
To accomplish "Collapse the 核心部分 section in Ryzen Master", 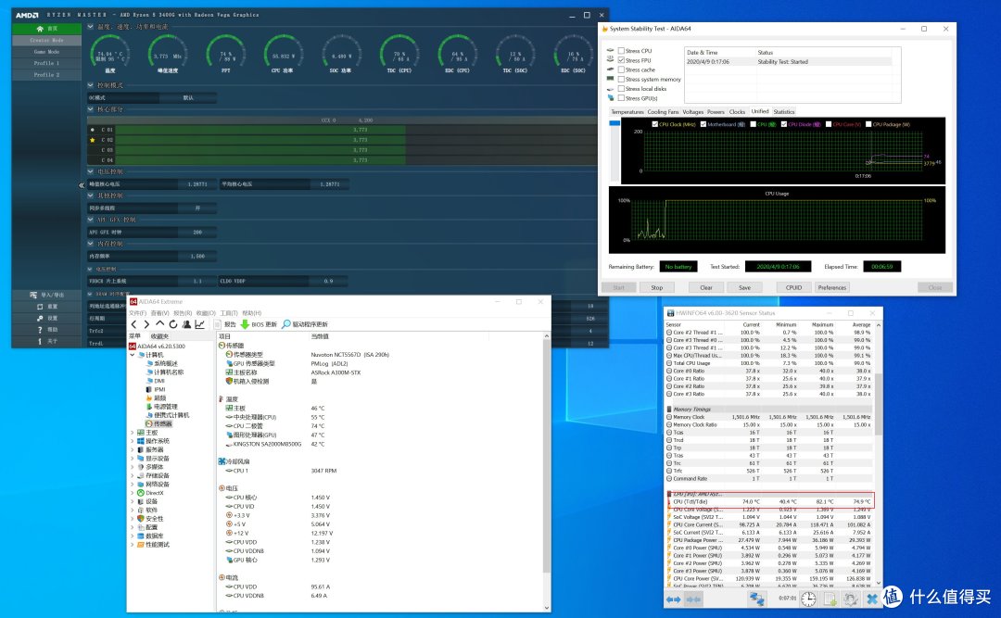I will click(x=90, y=109).
